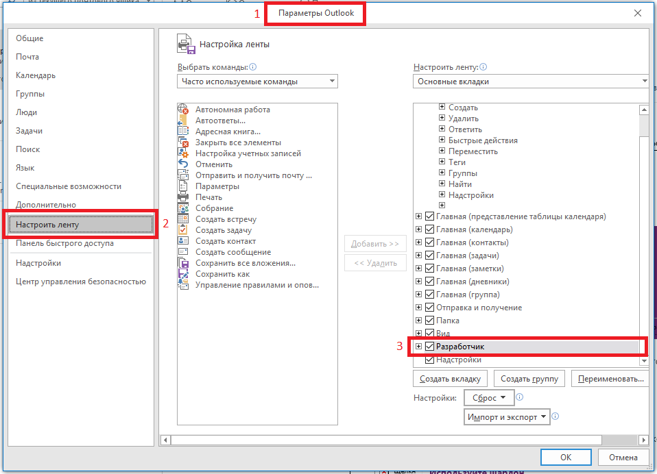
Task: Click the Создать задачу clipboard icon
Action: tap(183, 229)
